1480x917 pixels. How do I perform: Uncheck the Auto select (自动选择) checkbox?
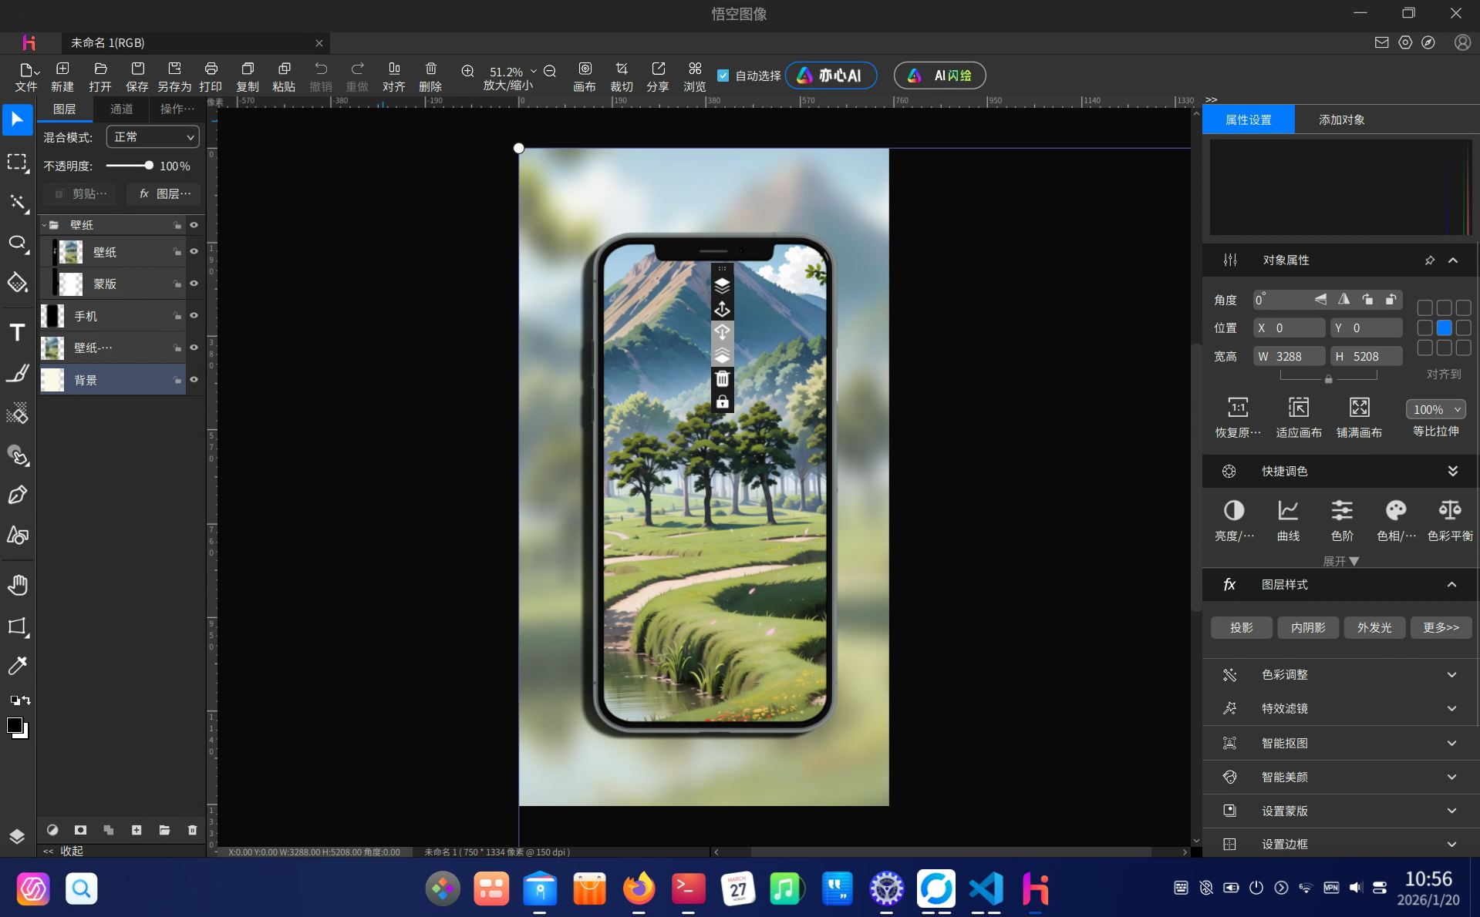click(723, 76)
